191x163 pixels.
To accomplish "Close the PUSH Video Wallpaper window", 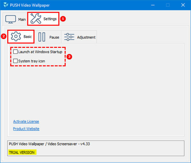I will pos(183,5).
